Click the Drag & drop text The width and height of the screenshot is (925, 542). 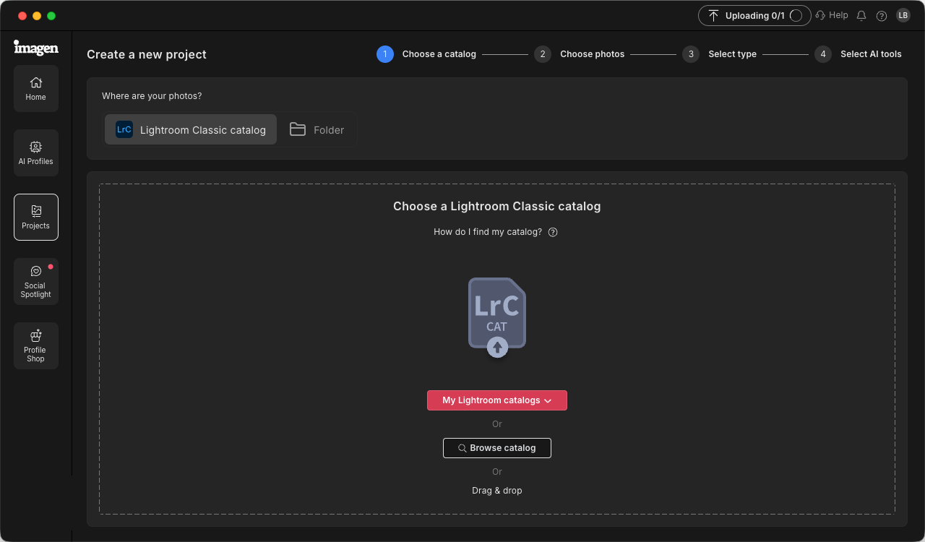point(497,491)
